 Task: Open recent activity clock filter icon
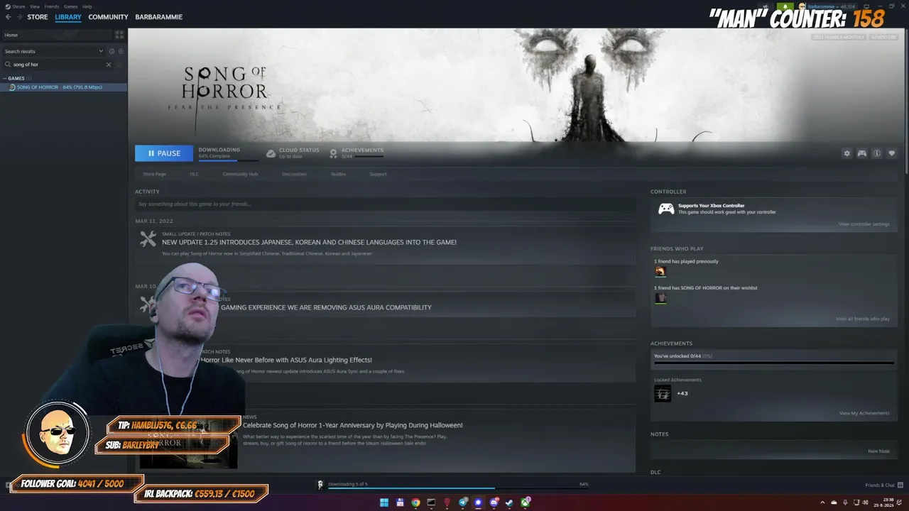111,51
